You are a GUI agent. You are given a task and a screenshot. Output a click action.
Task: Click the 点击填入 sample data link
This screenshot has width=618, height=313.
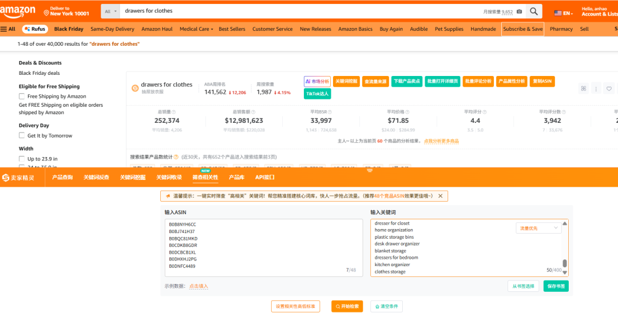(199, 286)
